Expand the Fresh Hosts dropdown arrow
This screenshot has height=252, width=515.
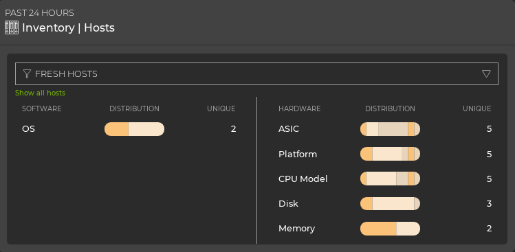point(486,74)
